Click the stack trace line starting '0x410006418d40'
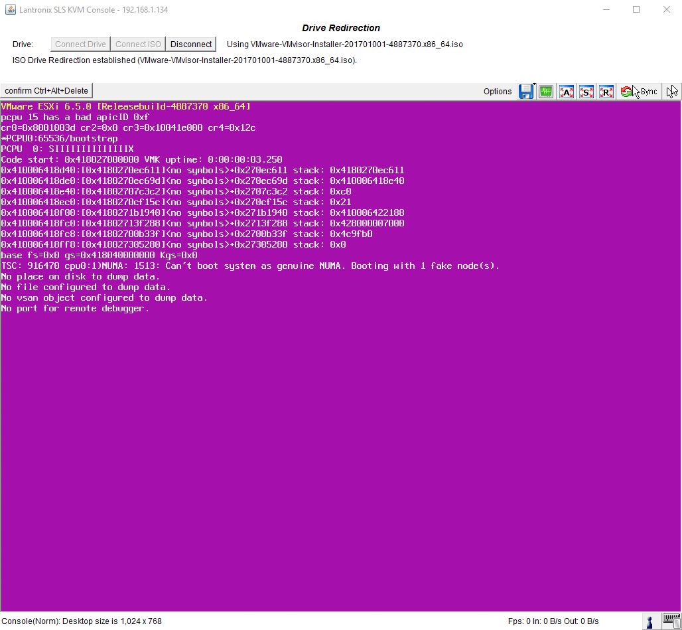 pyautogui.click(x=203, y=170)
